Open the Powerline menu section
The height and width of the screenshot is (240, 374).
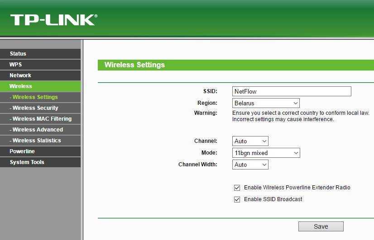pos(22,151)
